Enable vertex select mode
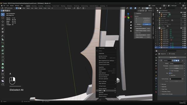The height and width of the screenshot is (105, 187). (17, 8)
